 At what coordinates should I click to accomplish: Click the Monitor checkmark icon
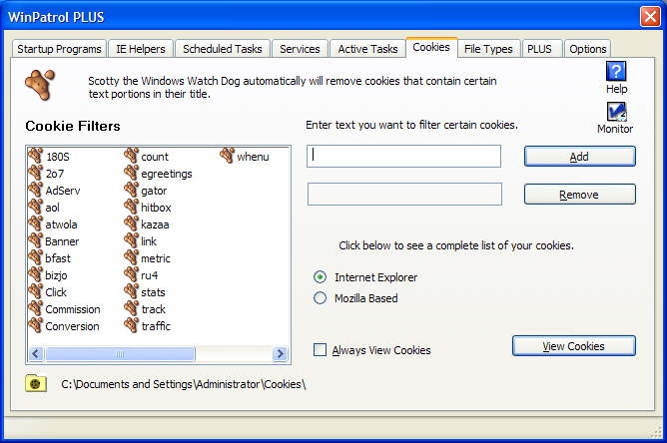[616, 112]
